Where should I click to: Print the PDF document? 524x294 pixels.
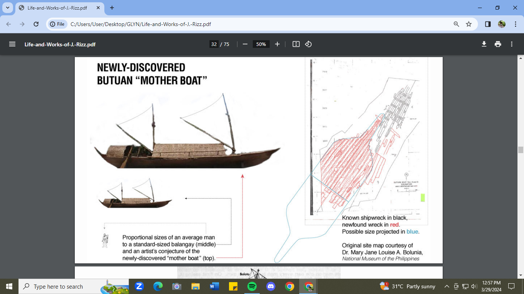point(498,44)
